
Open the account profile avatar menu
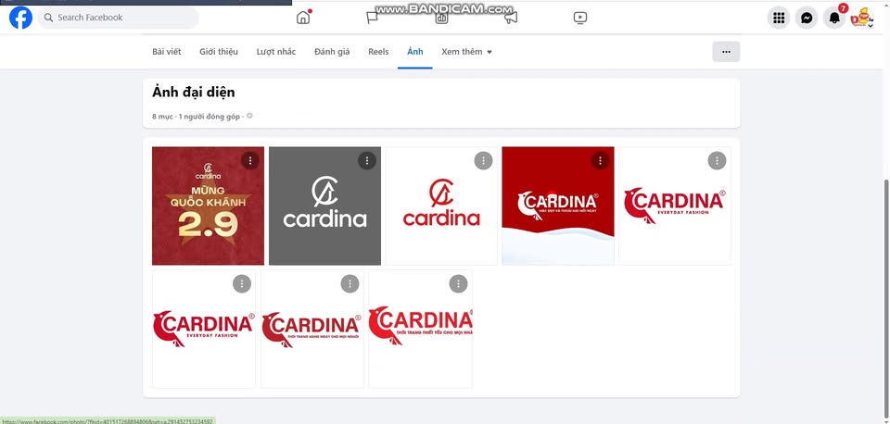point(862,18)
